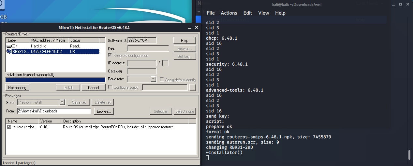
Task: Click terminal line 'sending routeros-smips-6.48.1.npk'
Action: 251,137
